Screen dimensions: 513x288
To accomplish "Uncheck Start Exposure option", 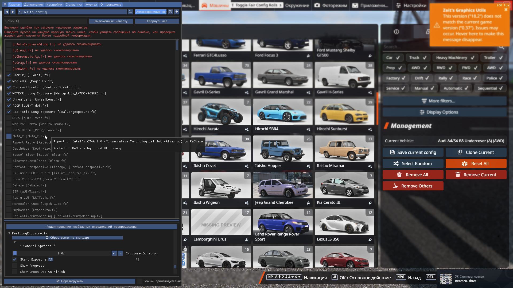I will 15,259.
